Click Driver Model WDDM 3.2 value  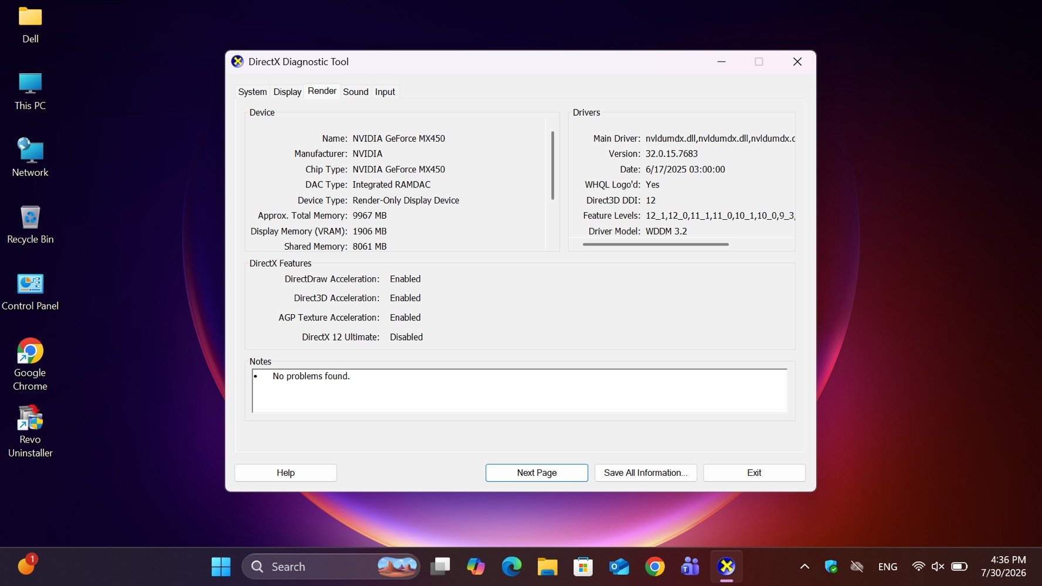pos(666,231)
